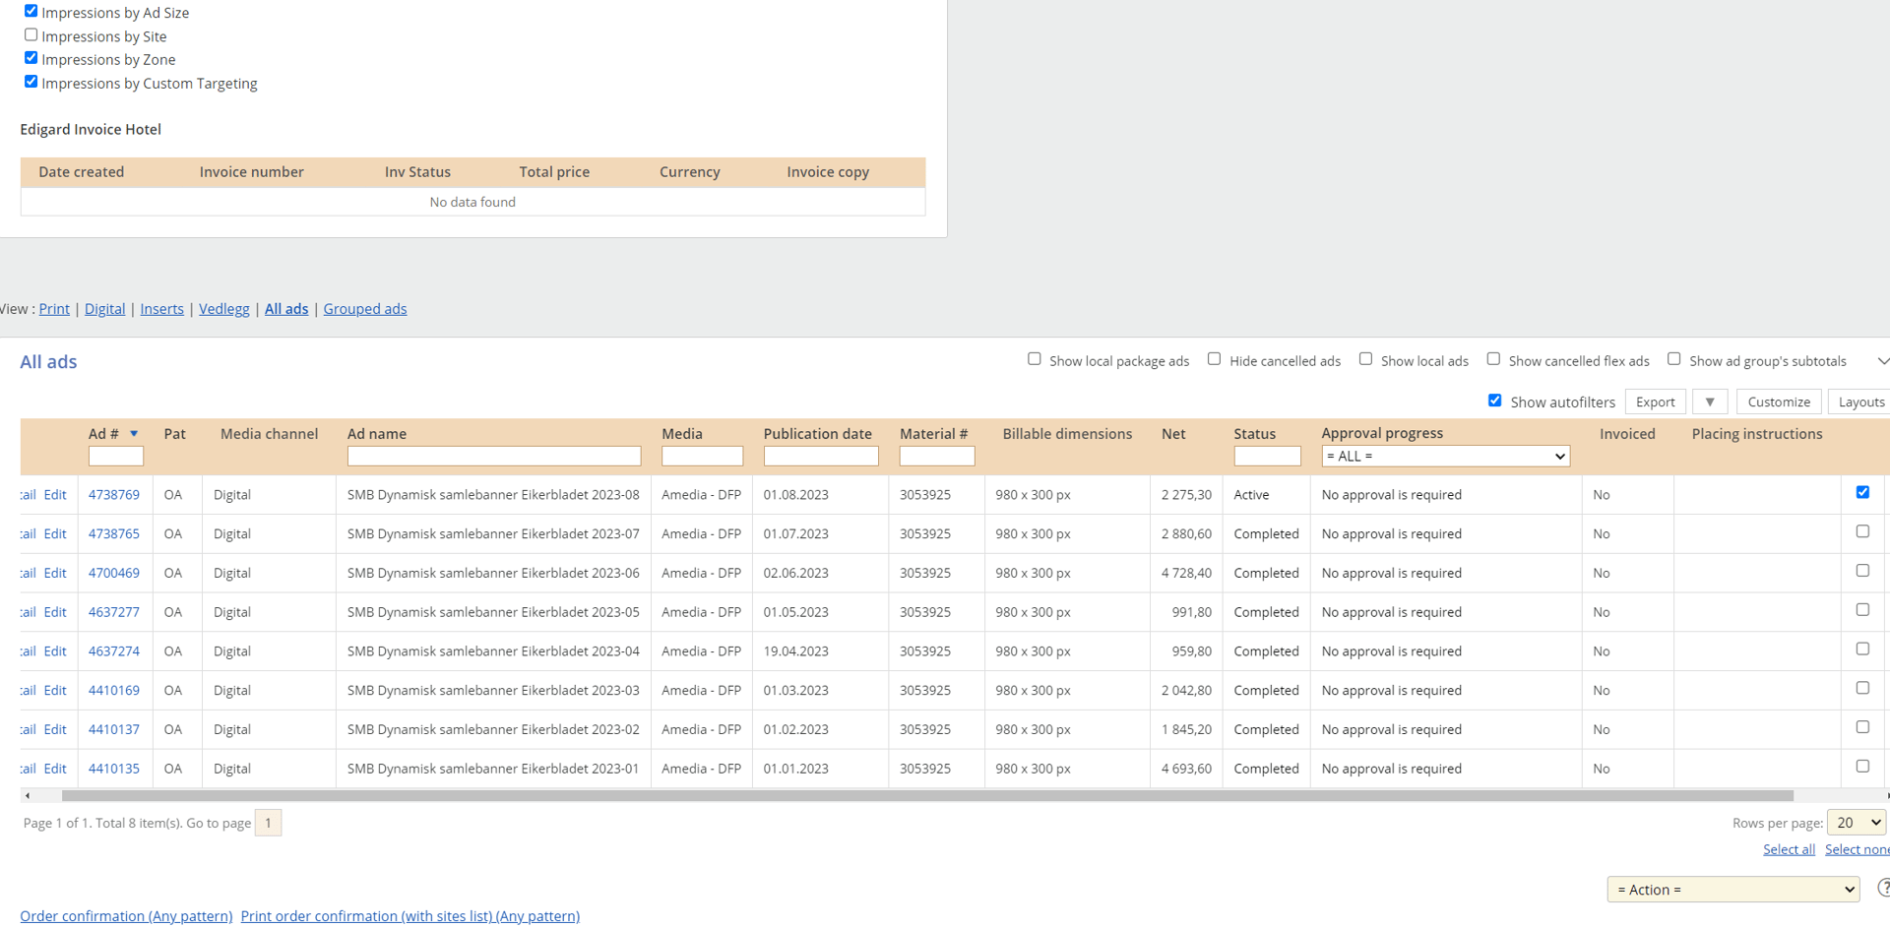Open Print order confirmation with sites list
This screenshot has height=928, width=1890.
pos(409,916)
